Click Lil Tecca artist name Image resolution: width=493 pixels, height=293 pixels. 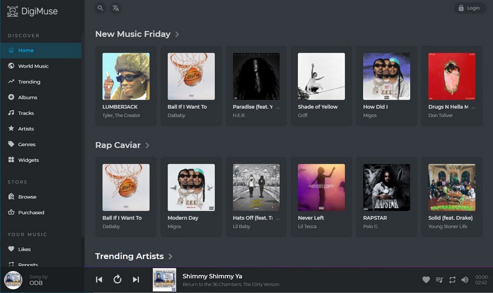point(307,226)
